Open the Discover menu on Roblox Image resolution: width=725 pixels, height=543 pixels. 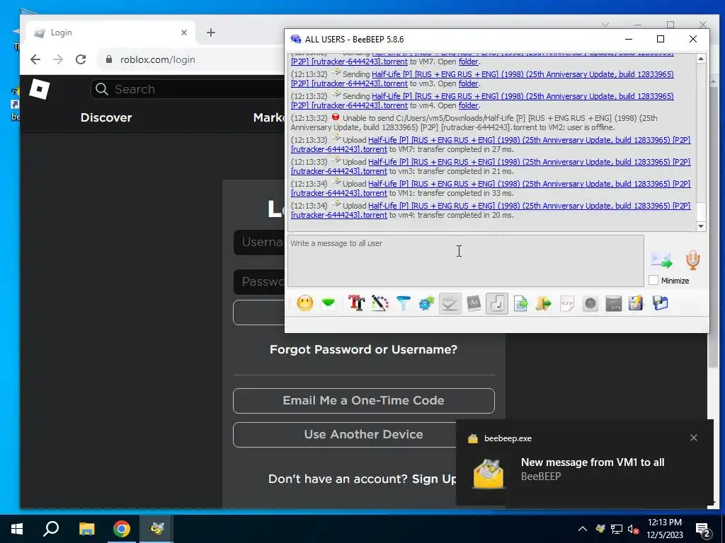pyautogui.click(x=106, y=117)
